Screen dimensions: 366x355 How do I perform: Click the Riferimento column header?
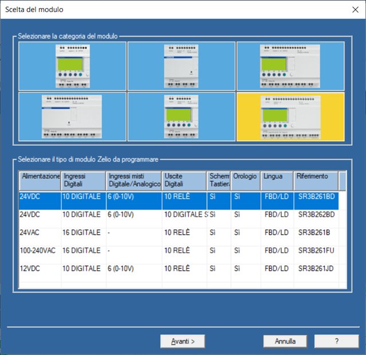(316, 181)
